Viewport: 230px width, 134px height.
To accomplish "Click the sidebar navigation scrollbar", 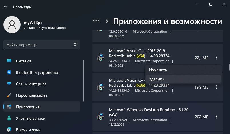I will (83, 80).
